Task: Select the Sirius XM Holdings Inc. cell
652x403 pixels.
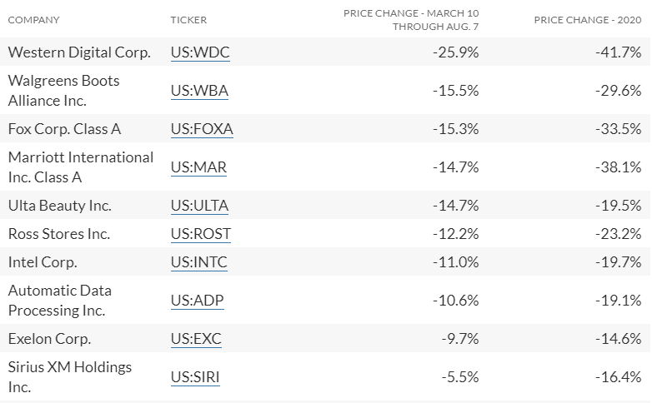Action: [70, 377]
